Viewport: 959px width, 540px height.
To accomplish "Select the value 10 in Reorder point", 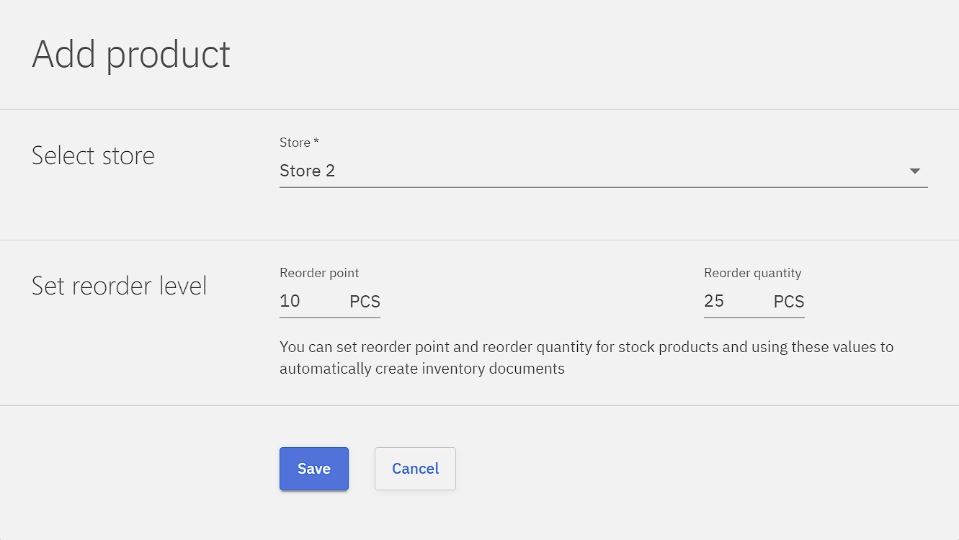I will (290, 301).
